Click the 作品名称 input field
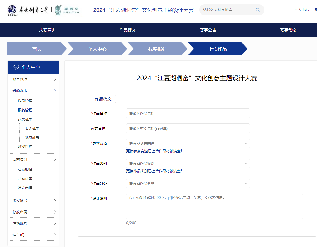The width and height of the screenshot is (317, 247). [188, 113]
